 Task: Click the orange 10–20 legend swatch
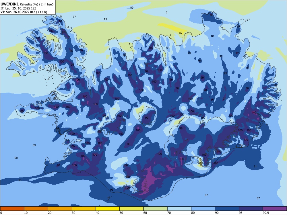click(x=36, y=209)
